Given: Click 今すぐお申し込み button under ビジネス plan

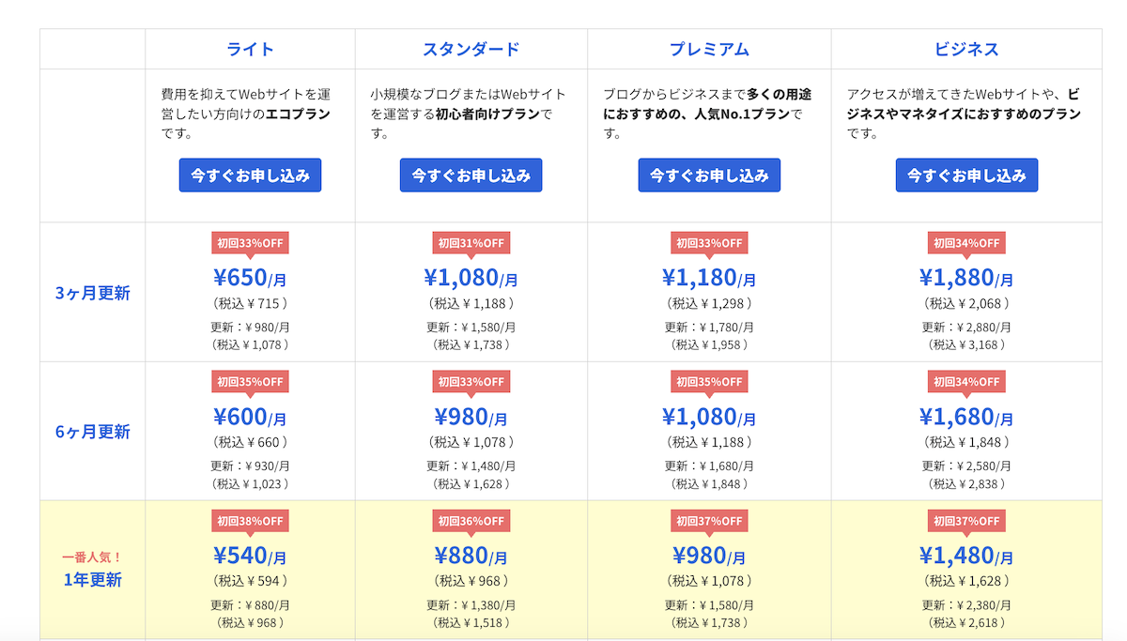Looking at the screenshot, I should point(966,175).
